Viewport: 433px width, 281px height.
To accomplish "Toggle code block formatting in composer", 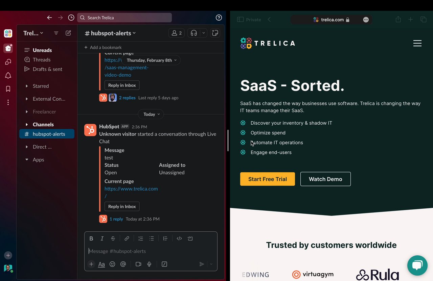I will tap(190, 238).
